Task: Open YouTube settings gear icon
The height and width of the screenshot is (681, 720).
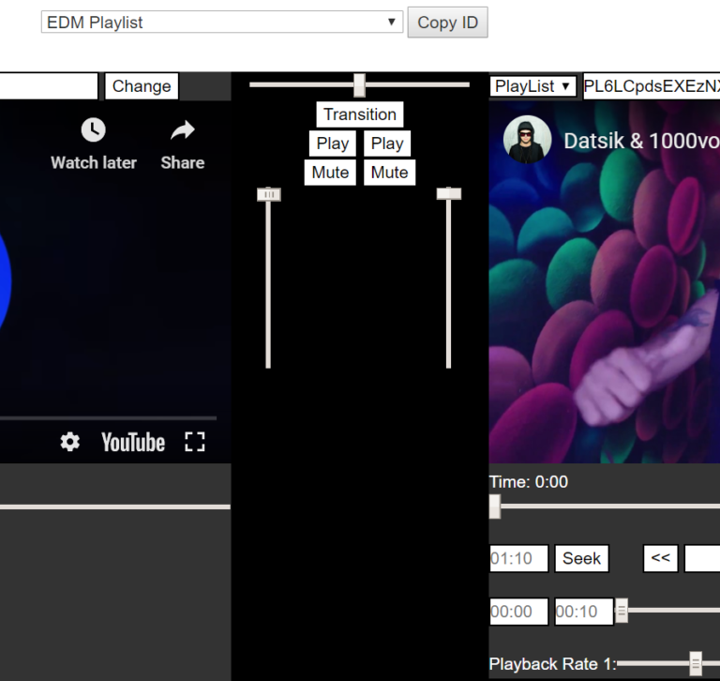Action: [69, 442]
